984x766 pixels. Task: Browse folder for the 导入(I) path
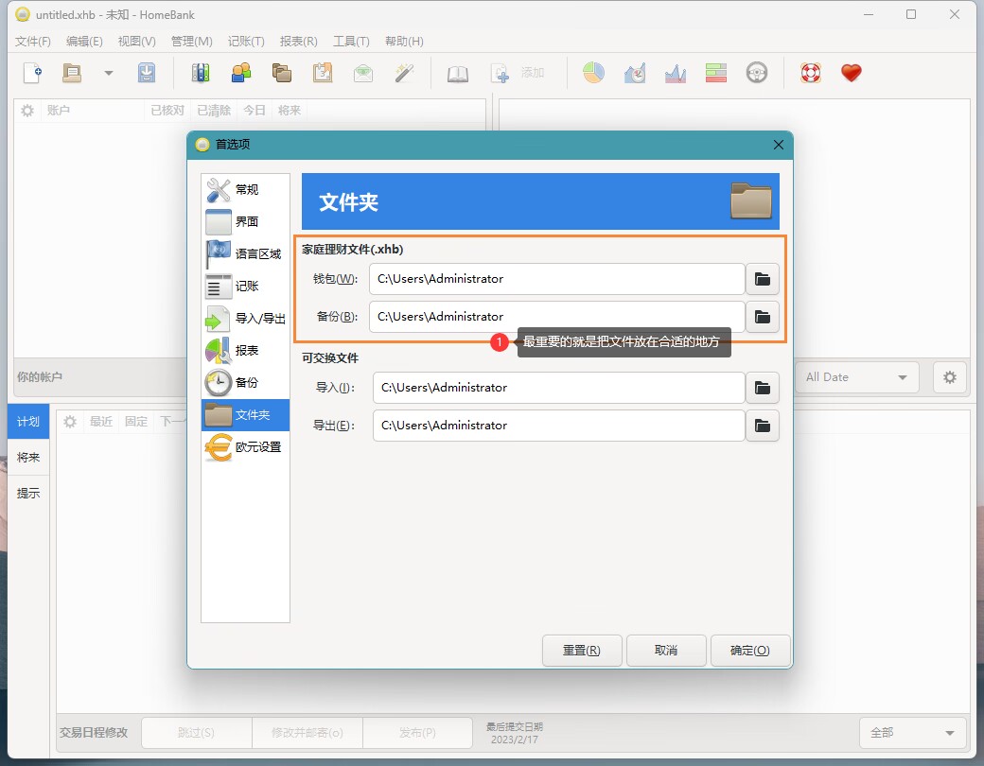pyautogui.click(x=763, y=388)
